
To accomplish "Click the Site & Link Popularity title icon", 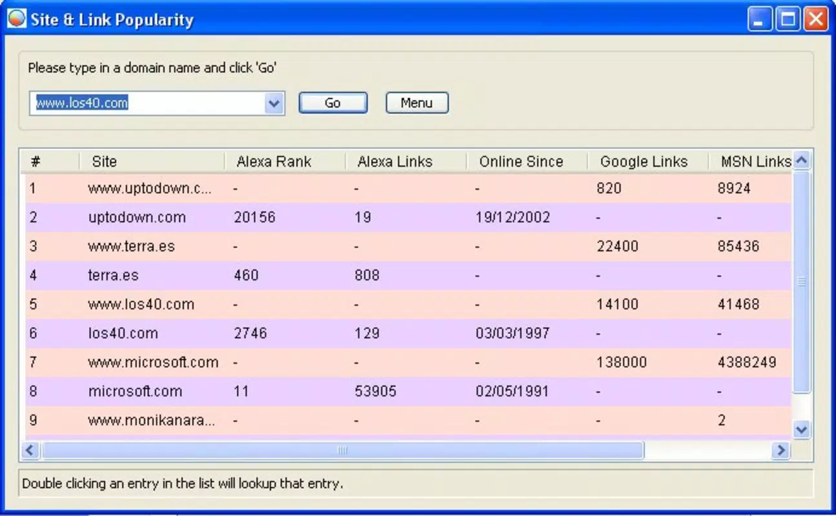I will click(17, 19).
